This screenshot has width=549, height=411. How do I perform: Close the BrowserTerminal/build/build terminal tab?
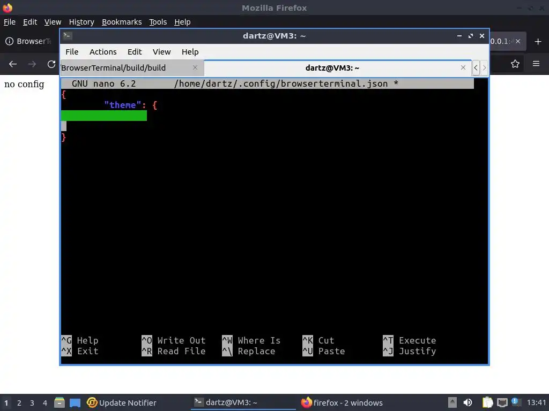click(x=195, y=68)
